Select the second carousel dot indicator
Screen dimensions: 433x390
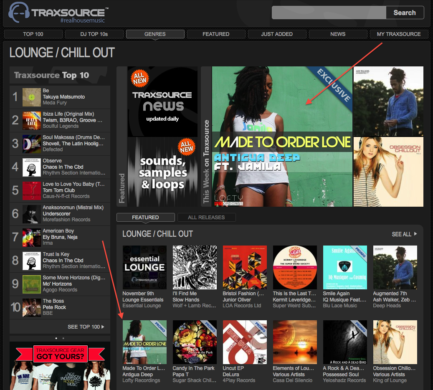coord(63,338)
